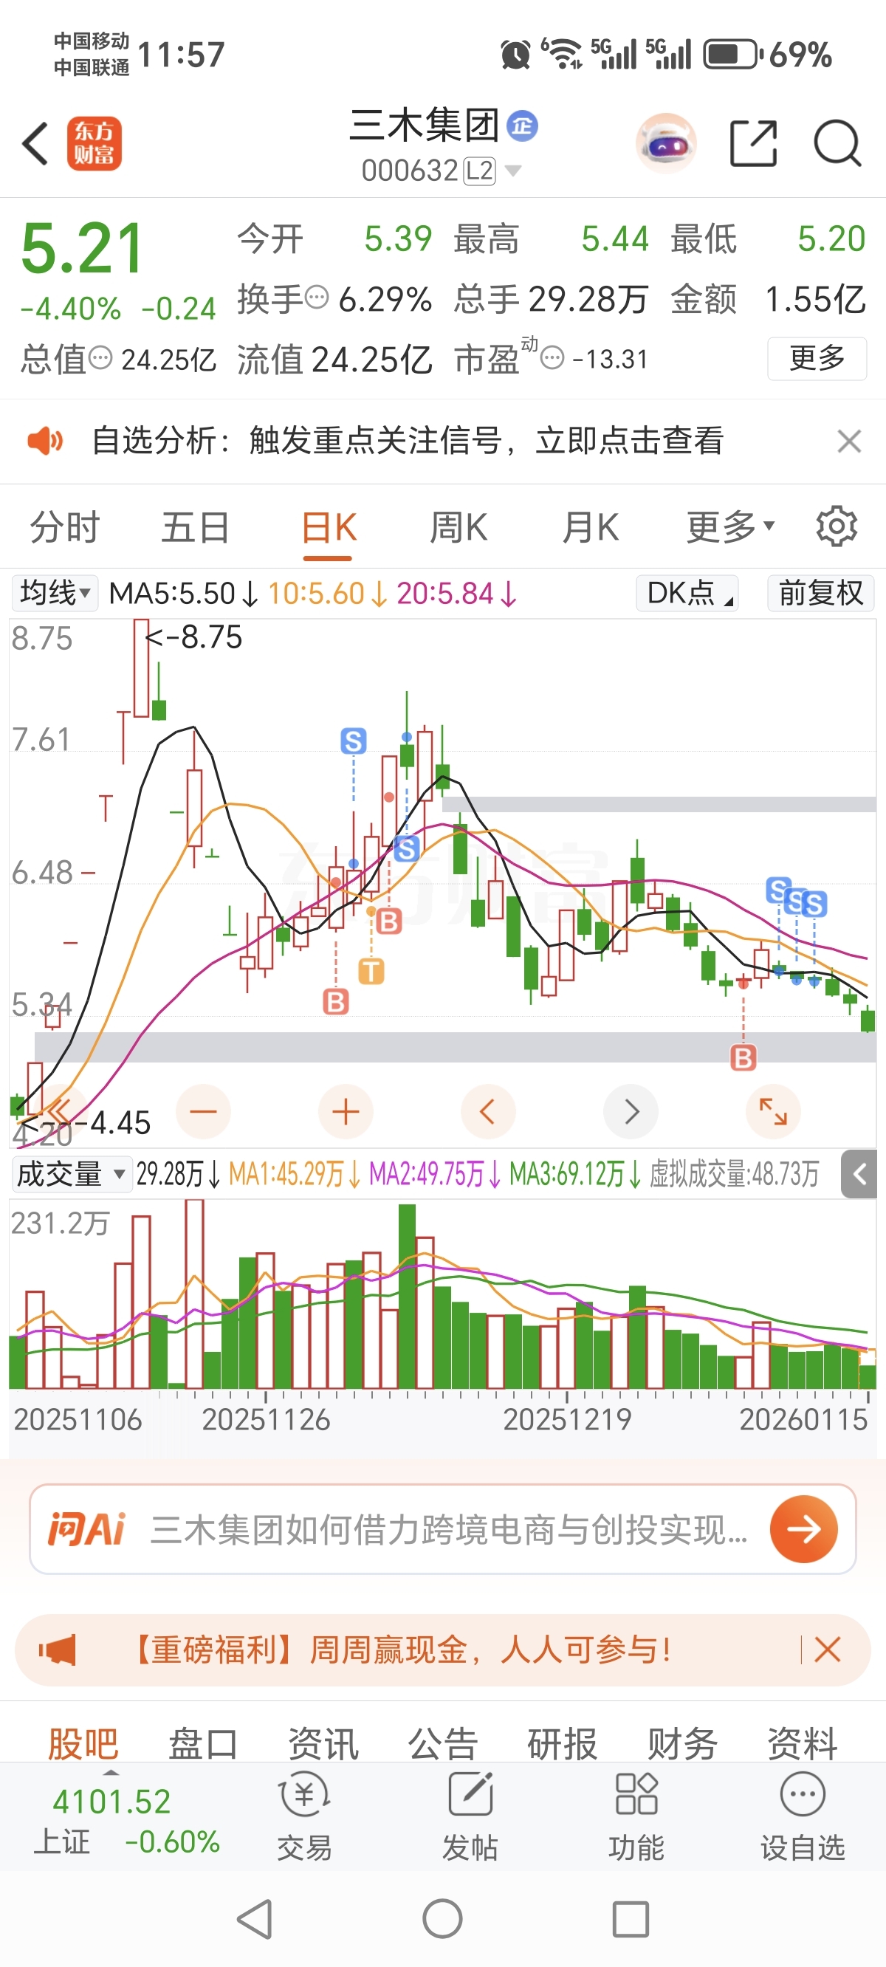Zoom in chart with plus button
Screen dimensions: 886x1967
346,1111
